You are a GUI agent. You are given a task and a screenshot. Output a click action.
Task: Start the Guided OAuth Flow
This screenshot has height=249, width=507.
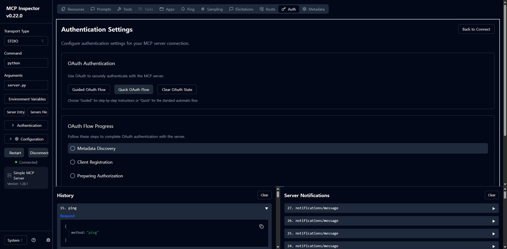(x=89, y=89)
